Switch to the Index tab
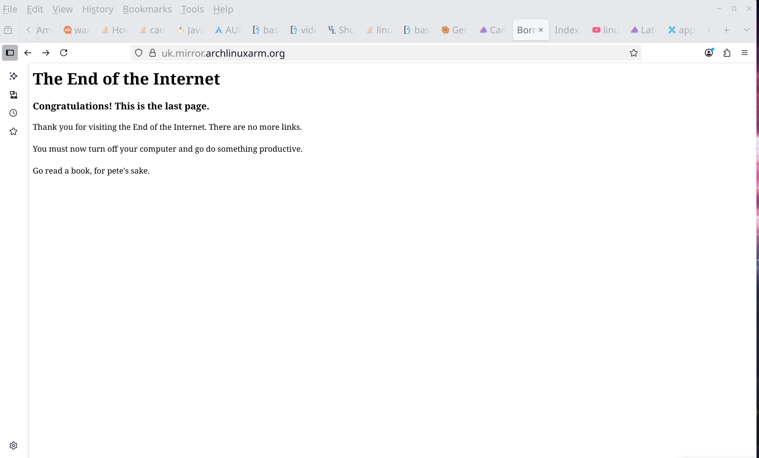Image resolution: width=759 pixels, height=458 pixels. 567,30
